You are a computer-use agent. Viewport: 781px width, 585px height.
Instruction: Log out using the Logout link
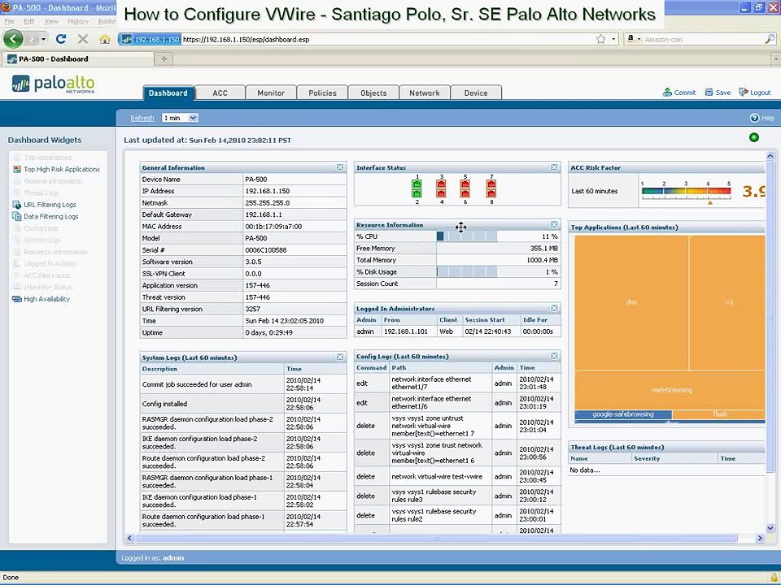pyautogui.click(x=755, y=93)
